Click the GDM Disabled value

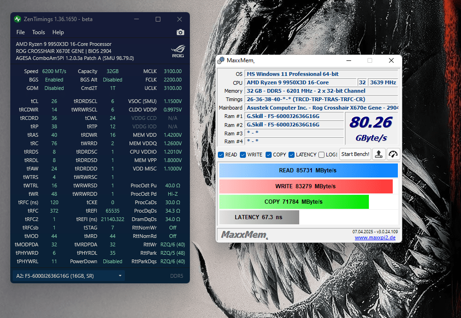[x=54, y=88]
